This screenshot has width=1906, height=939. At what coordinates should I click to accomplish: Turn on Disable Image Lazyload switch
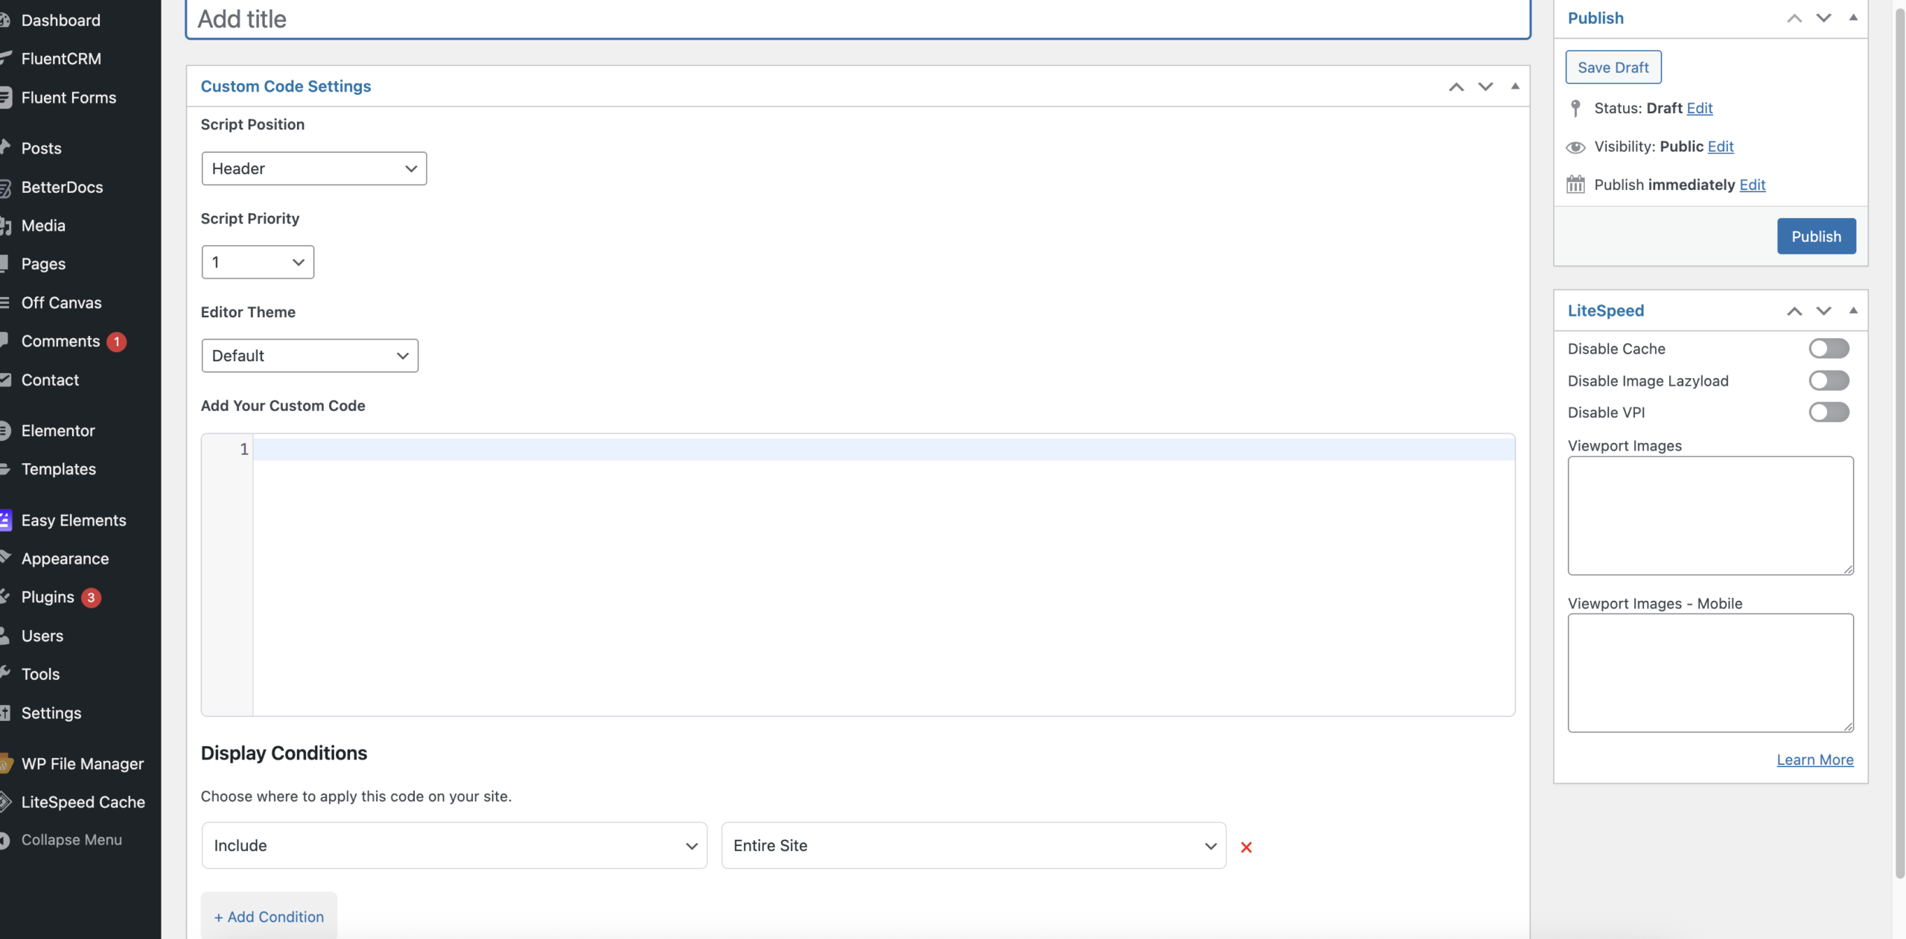click(x=1829, y=381)
